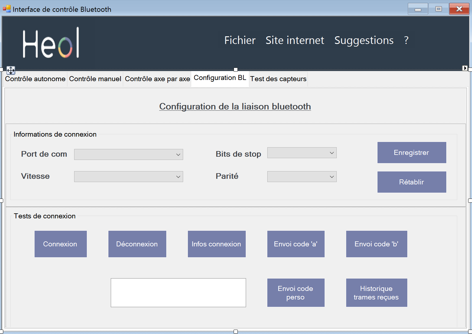Click the Infos connexion button
Viewport: 472px width, 334px height.
[x=217, y=244]
